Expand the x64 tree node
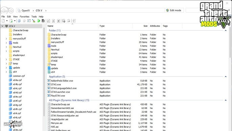This screenshot has width=232, height=131. (x=6, y=72)
